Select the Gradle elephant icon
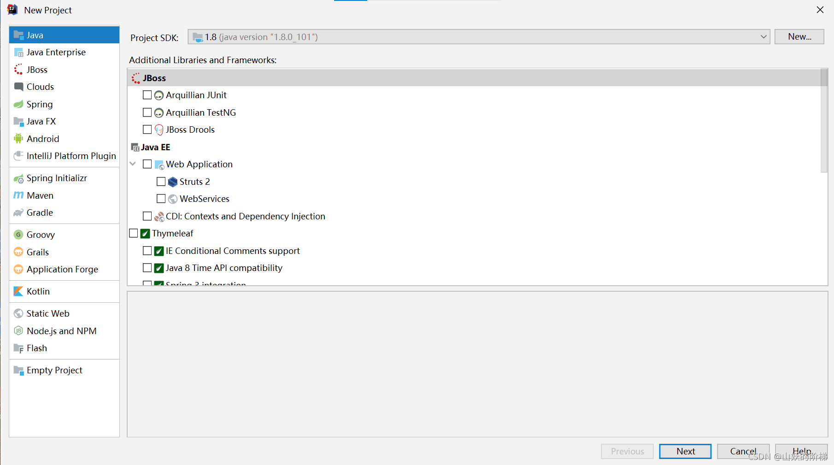Screen dimensions: 834x465 (18, 212)
